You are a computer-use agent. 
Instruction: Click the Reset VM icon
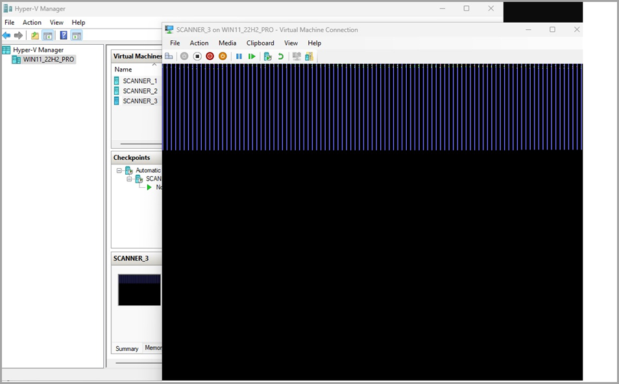pyautogui.click(x=252, y=57)
